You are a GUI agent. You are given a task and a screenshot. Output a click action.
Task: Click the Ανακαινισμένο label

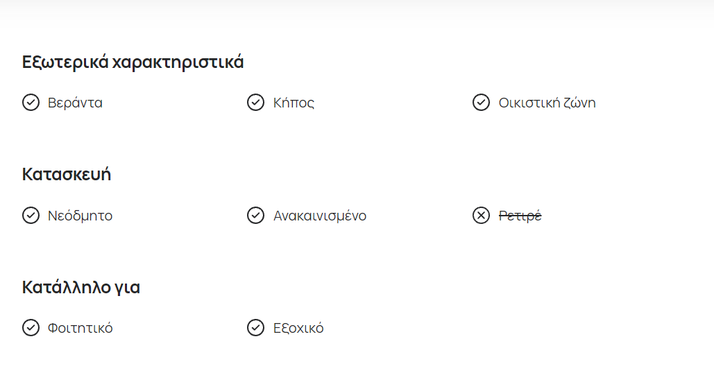pyautogui.click(x=320, y=216)
